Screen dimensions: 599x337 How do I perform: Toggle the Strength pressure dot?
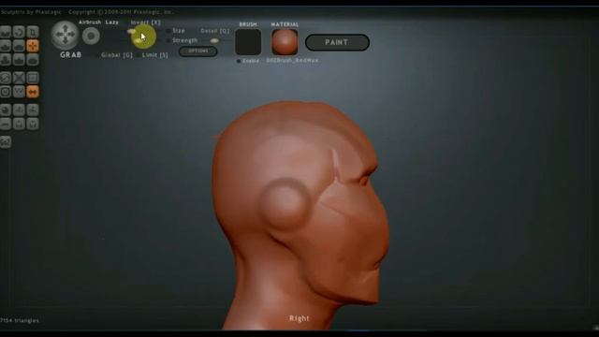coord(168,40)
